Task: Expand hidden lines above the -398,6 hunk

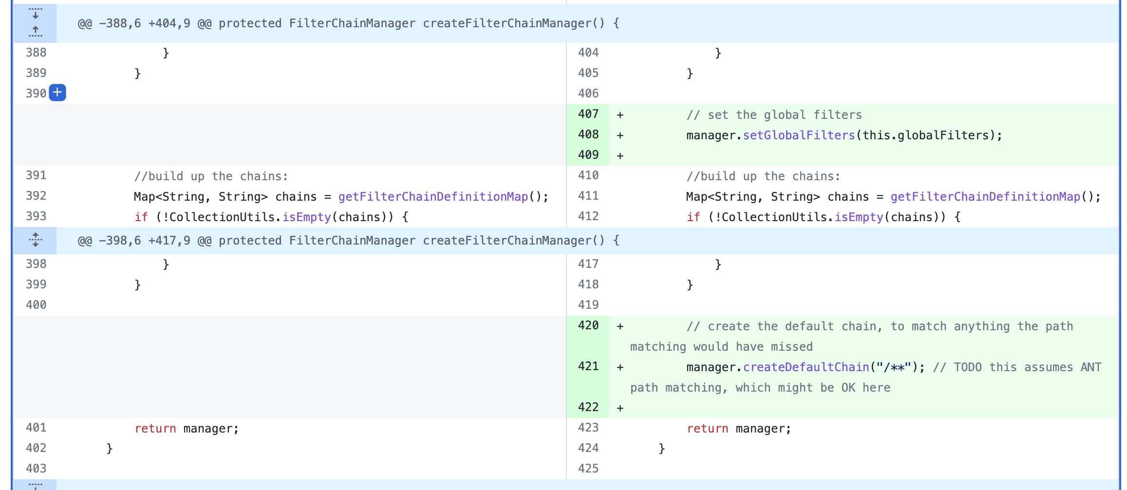Action: [x=35, y=240]
